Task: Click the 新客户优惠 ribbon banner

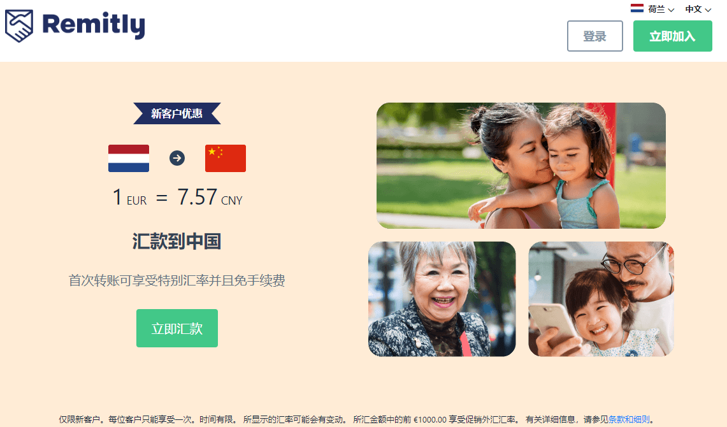Action: tap(177, 113)
